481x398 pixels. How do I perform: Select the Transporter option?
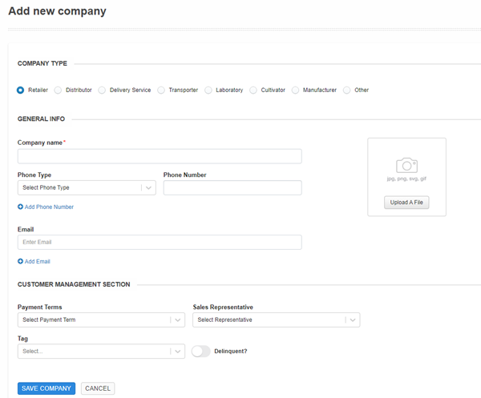(x=161, y=90)
